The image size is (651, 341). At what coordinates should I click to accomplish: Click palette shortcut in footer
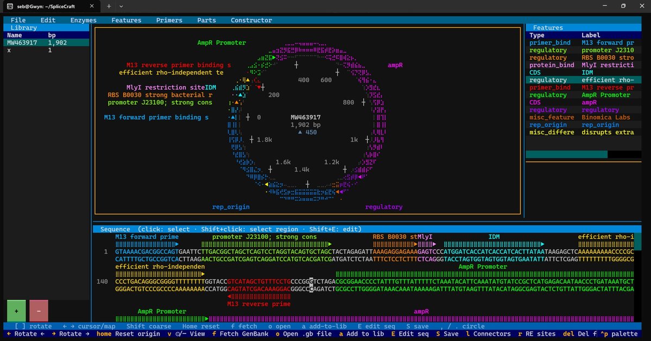[x=618, y=333]
